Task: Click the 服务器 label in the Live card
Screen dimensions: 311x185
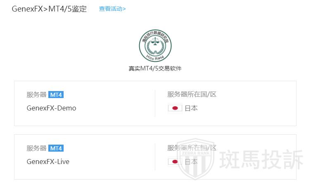Action: click(x=36, y=148)
